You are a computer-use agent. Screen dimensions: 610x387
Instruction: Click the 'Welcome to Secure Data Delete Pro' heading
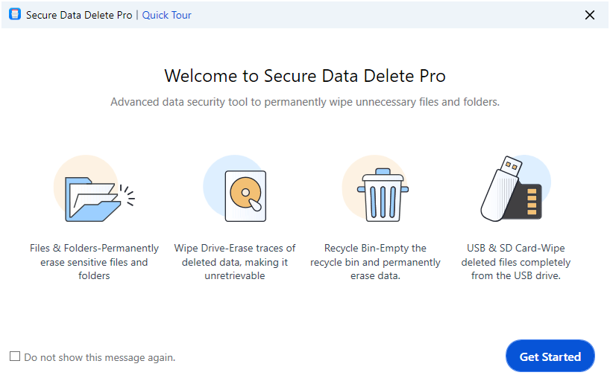(305, 76)
